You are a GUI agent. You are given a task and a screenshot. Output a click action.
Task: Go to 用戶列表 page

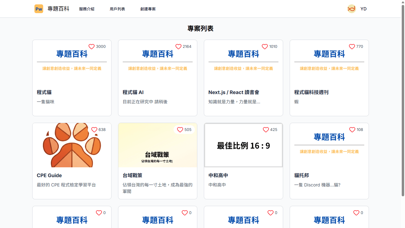117,9
